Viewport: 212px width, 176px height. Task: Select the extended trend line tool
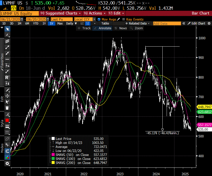7,53
